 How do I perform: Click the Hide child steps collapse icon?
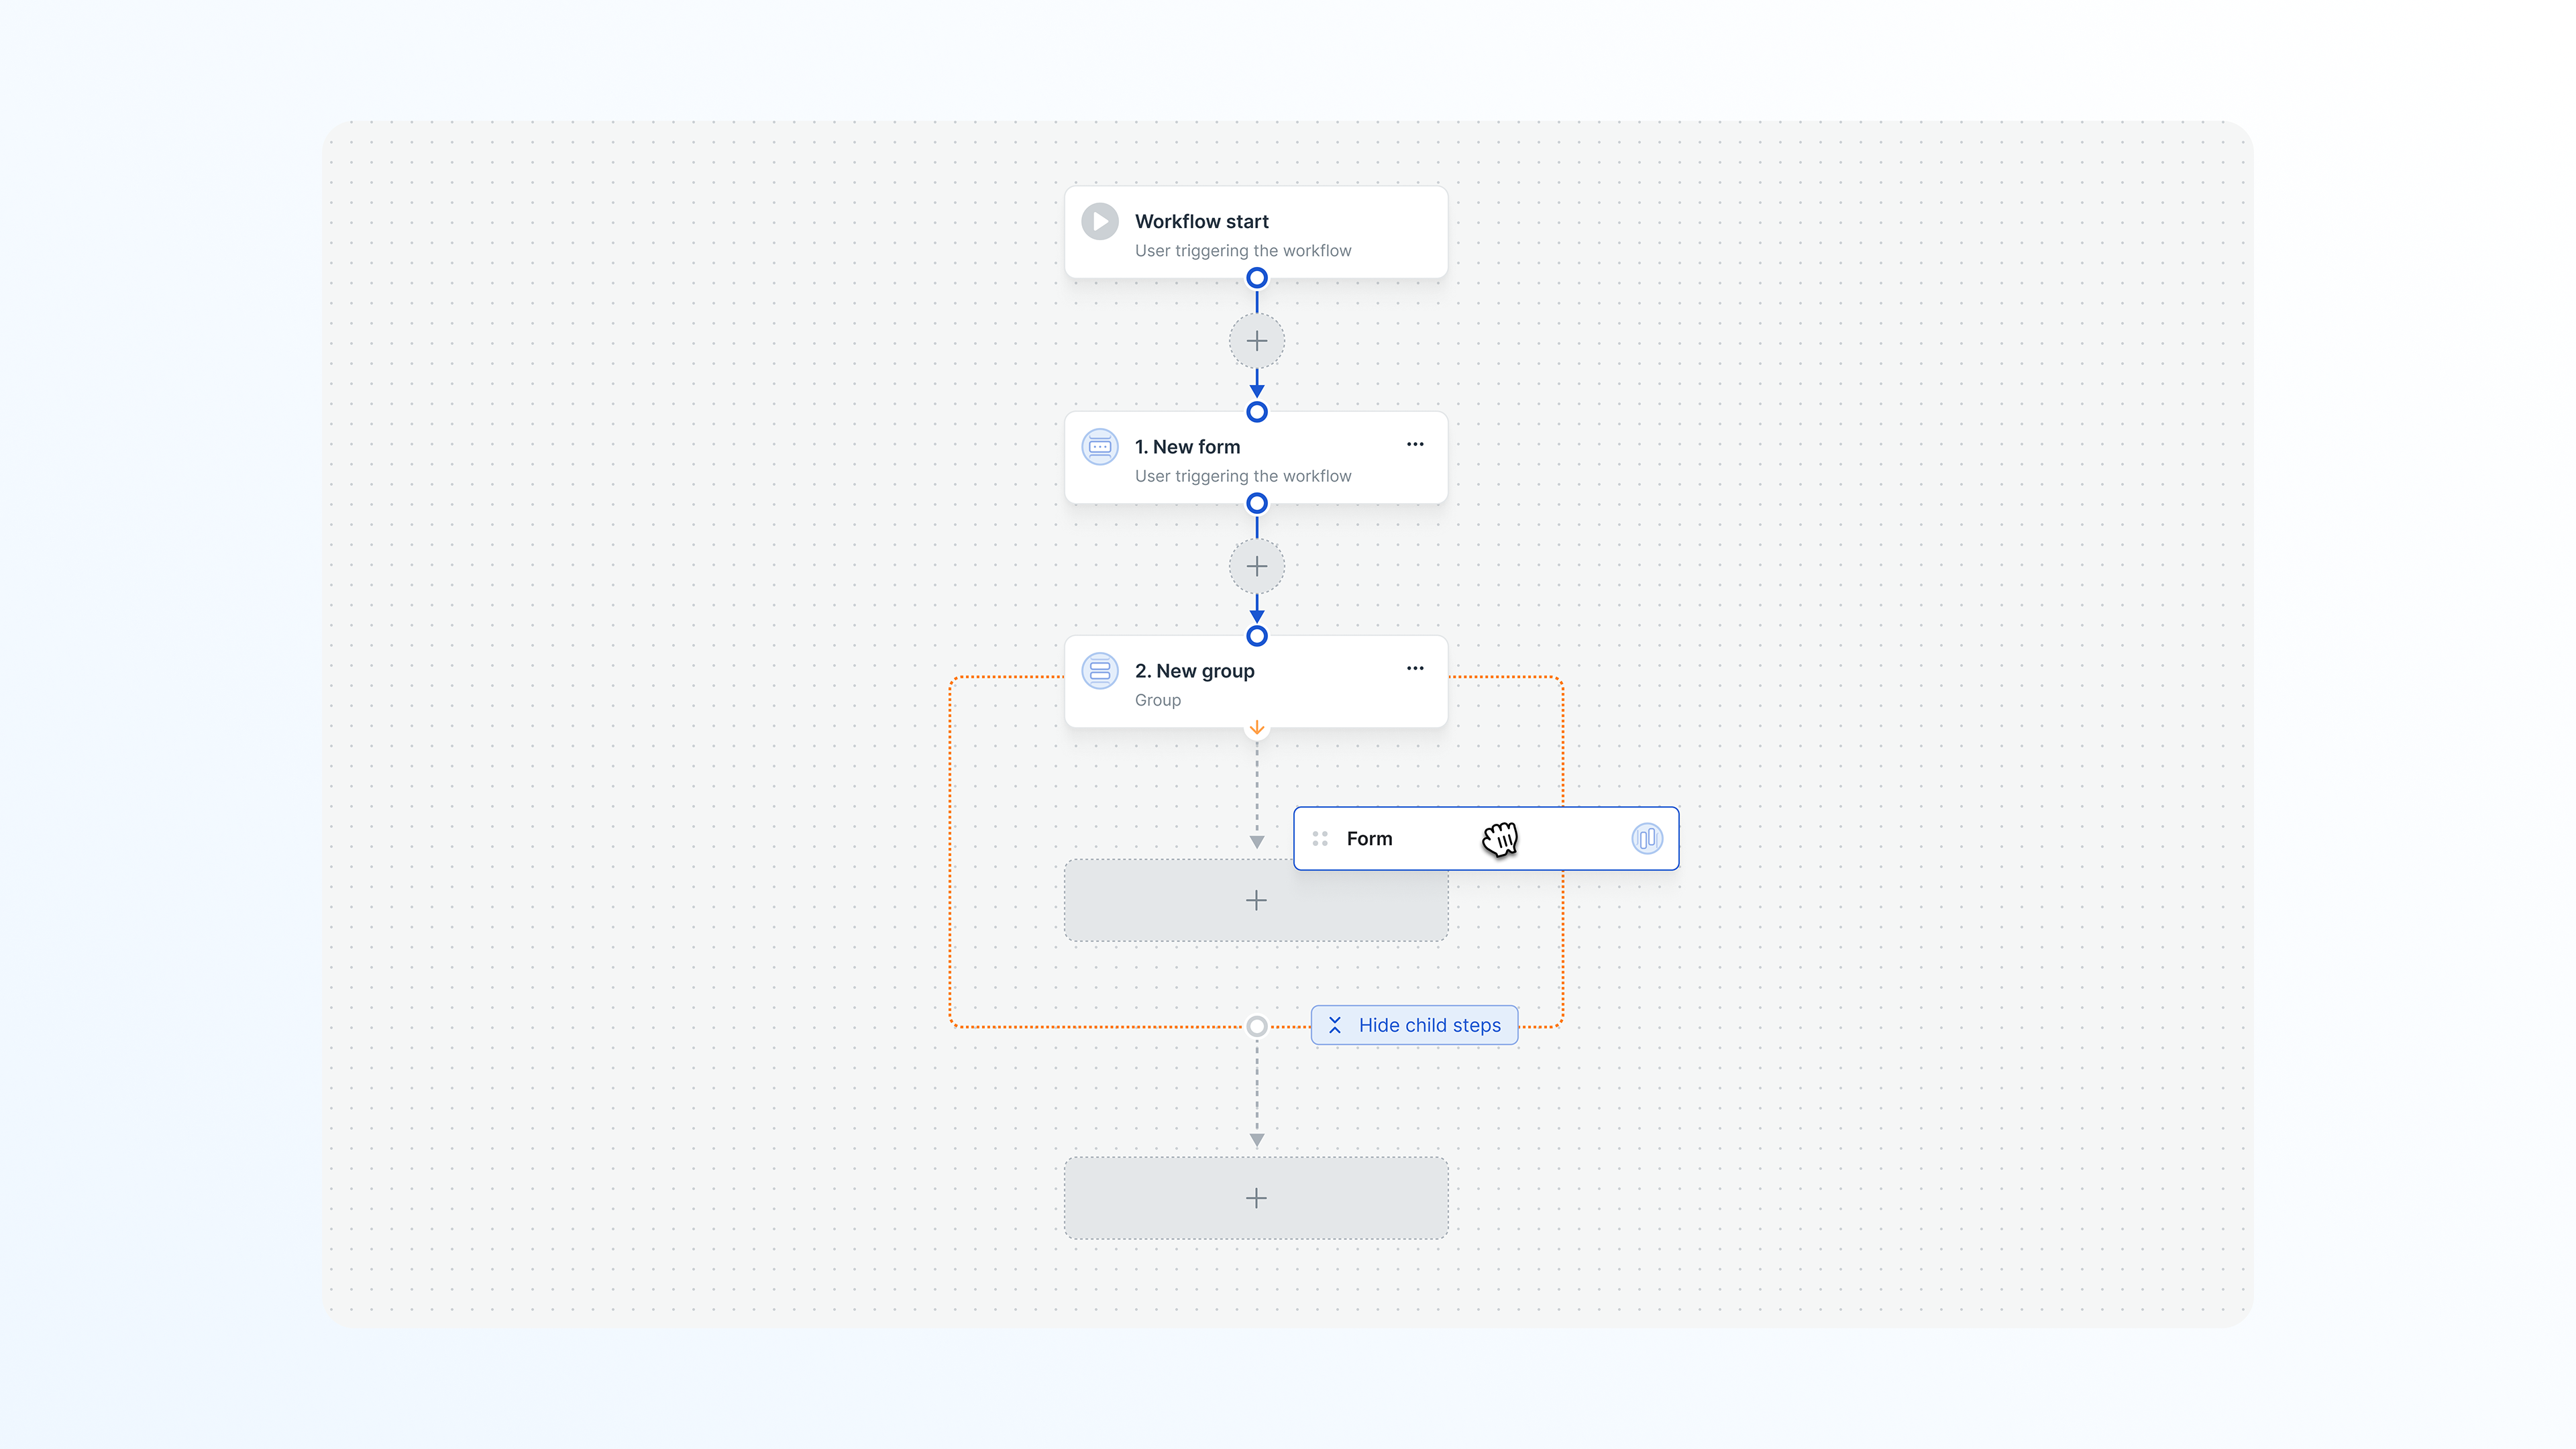(1334, 1025)
